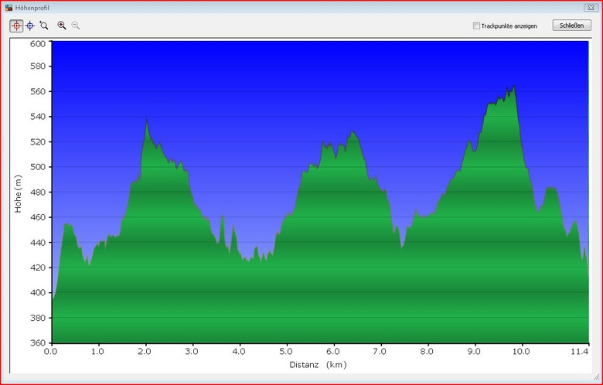The width and height of the screenshot is (603, 385).
Task: Click the 'Distanz (km)' axis label
Action: [318, 364]
